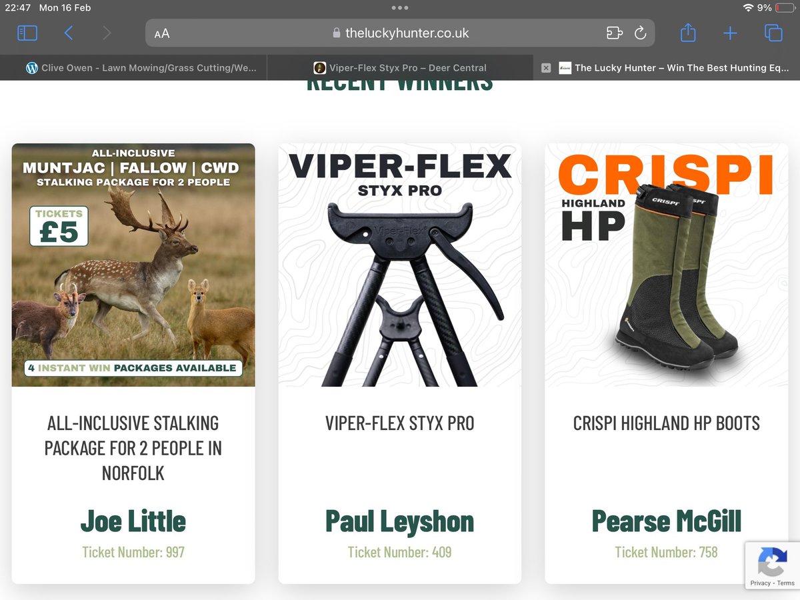This screenshot has width=800, height=600.
Task: Reload the theluckyhunter.co.uk page
Action: pyautogui.click(x=640, y=33)
